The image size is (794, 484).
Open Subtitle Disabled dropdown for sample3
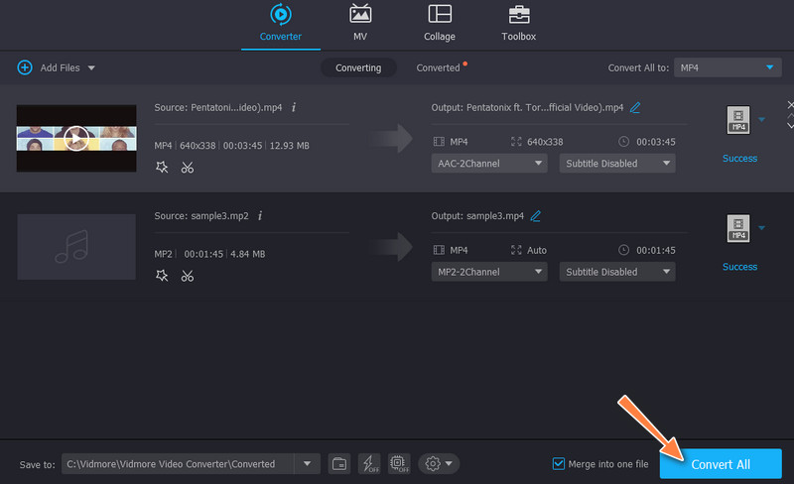tap(616, 272)
